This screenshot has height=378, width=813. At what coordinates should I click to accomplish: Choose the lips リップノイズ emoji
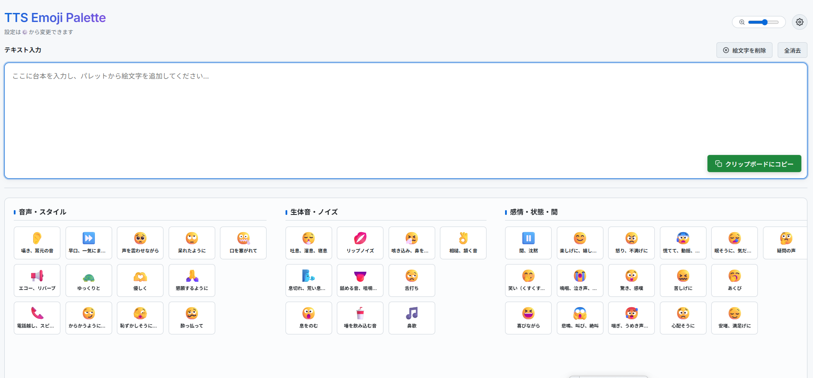pyautogui.click(x=360, y=243)
